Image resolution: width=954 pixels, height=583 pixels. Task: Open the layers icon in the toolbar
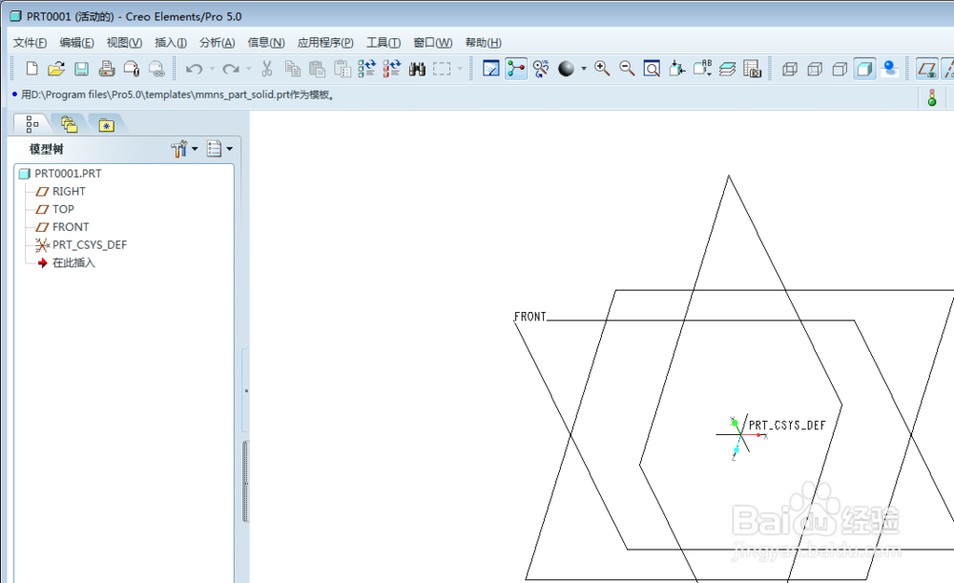[x=727, y=69]
